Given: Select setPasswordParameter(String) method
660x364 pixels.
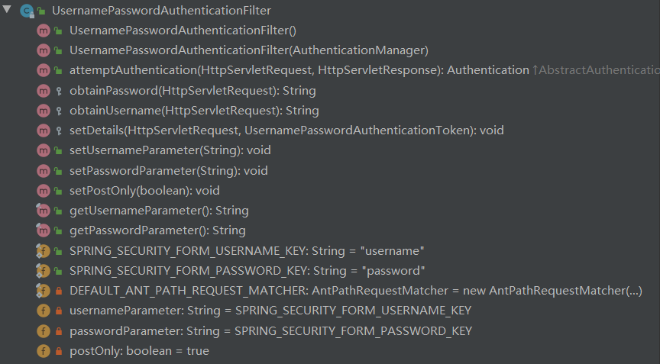Looking at the screenshot, I should [169, 171].
